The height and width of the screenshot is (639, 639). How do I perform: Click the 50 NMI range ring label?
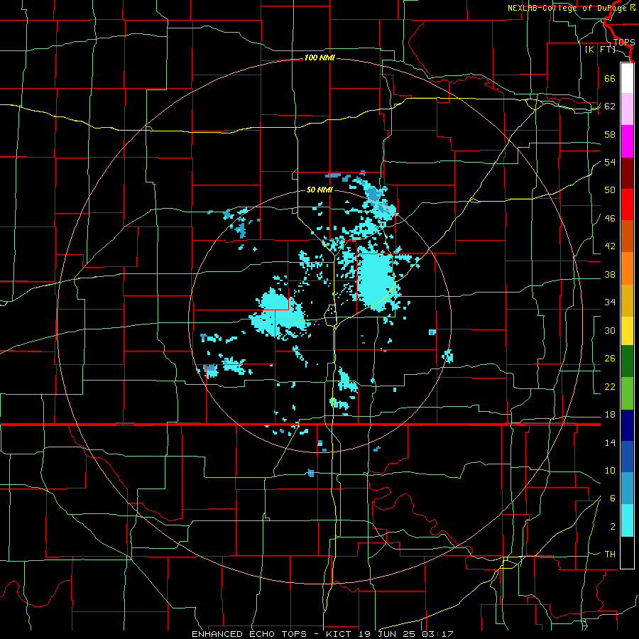click(319, 190)
